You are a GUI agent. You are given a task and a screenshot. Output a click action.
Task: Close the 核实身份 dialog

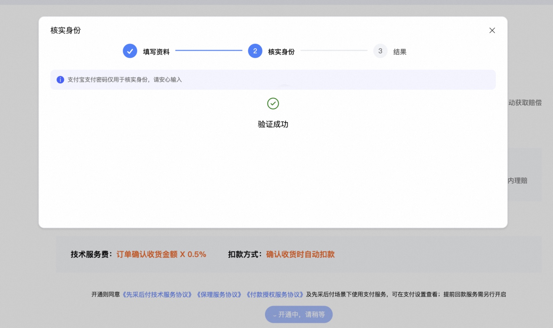(x=492, y=30)
